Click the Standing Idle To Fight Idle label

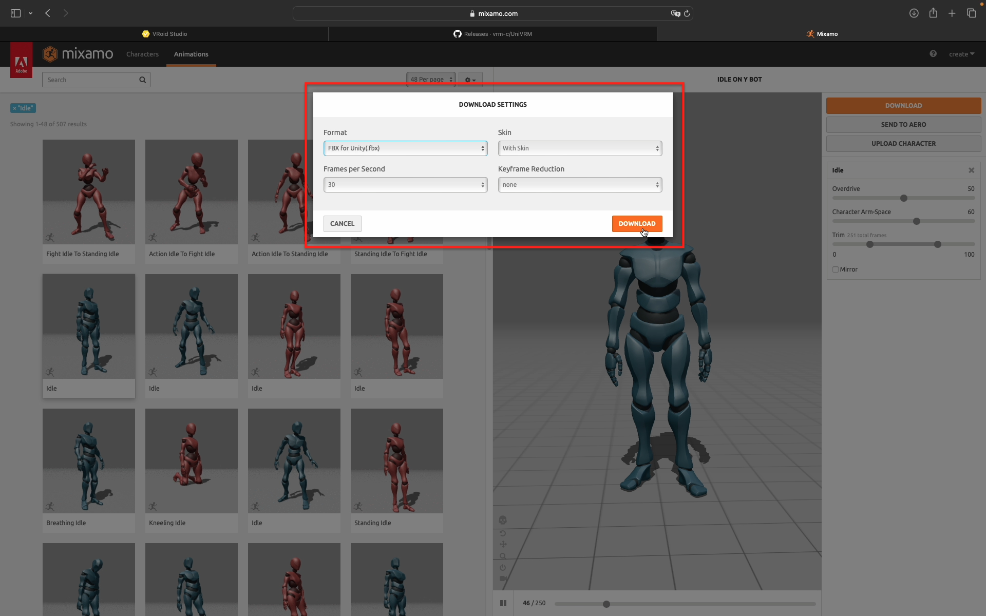pos(390,254)
